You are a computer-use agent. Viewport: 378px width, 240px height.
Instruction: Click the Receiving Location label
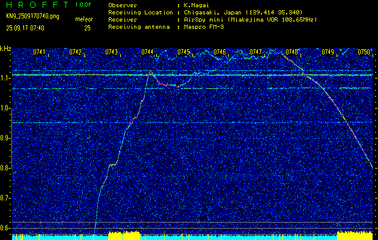click(x=141, y=13)
